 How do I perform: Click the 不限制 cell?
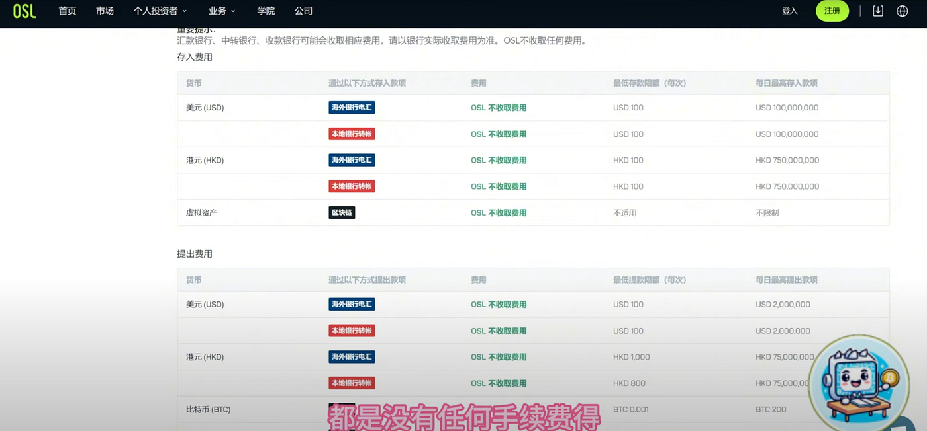tap(767, 213)
